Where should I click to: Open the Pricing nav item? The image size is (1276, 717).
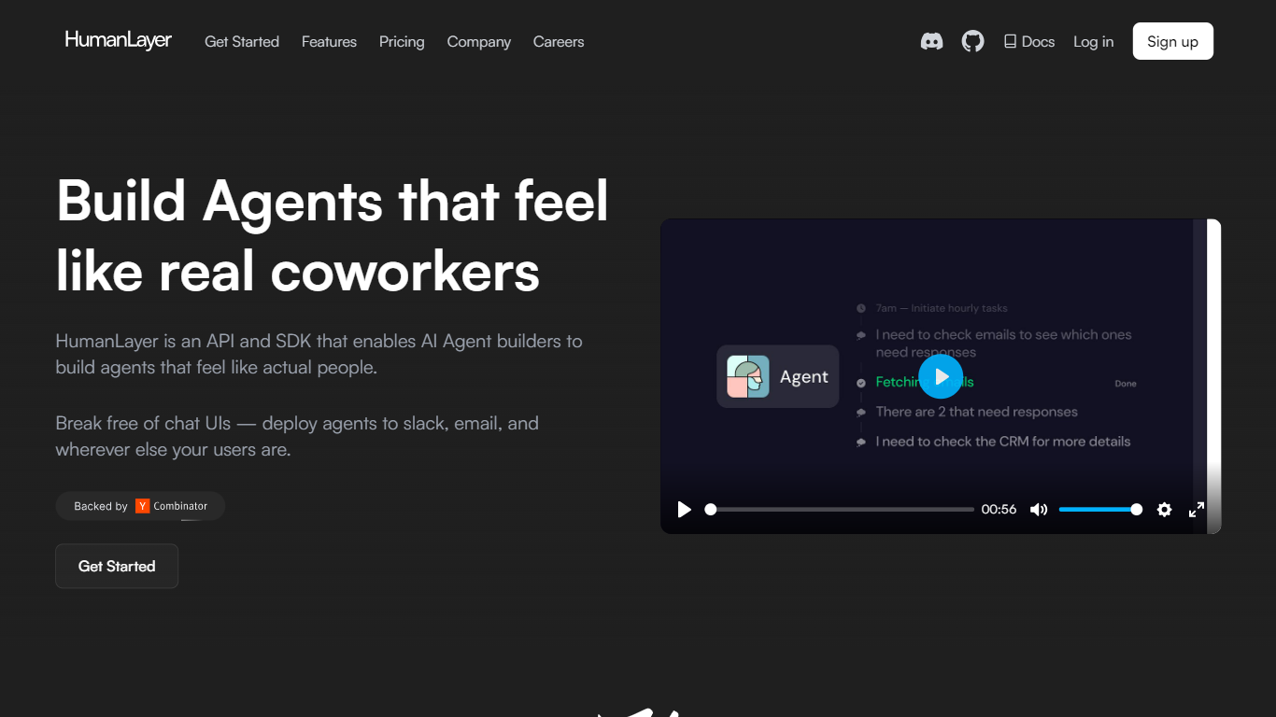[402, 42]
